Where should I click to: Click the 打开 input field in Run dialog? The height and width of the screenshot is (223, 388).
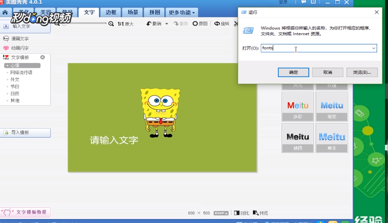[319, 48]
